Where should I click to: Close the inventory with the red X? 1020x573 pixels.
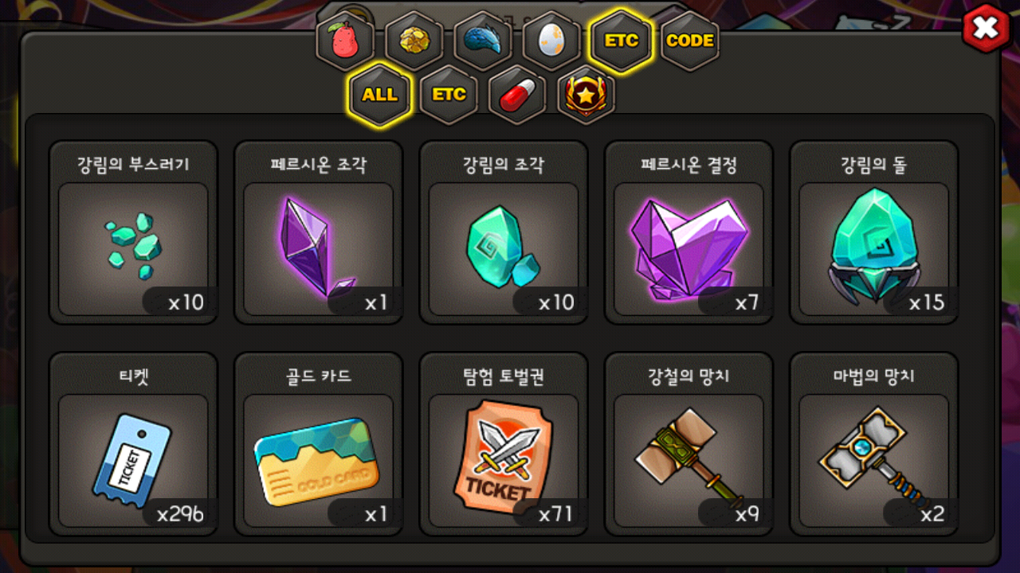click(x=987, y=29)
